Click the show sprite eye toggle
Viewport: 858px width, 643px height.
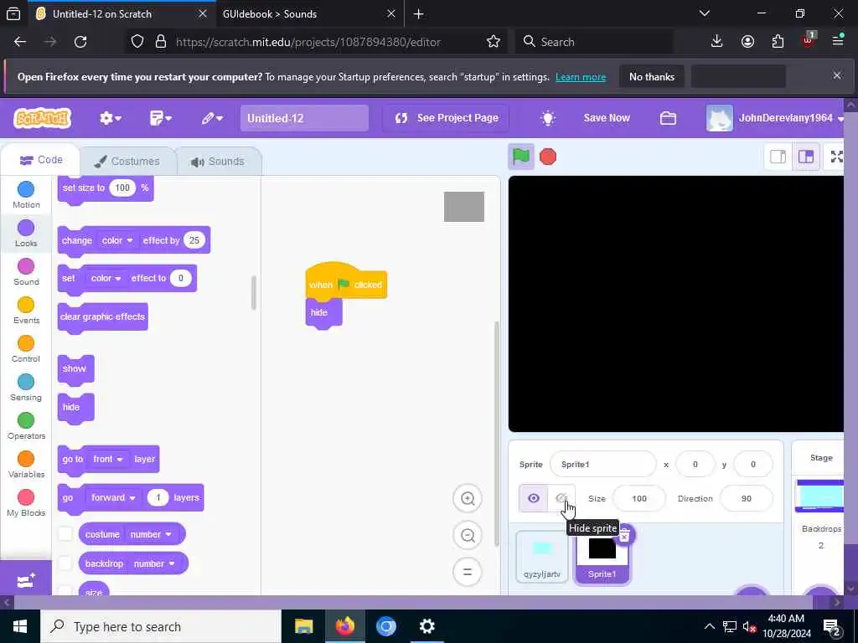534,498
